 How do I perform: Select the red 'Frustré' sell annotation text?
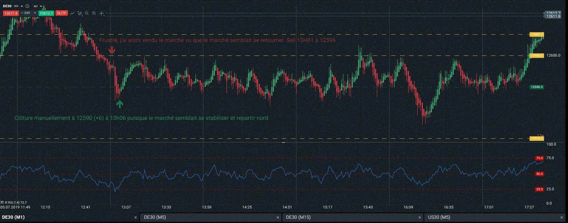coord(217,40)
